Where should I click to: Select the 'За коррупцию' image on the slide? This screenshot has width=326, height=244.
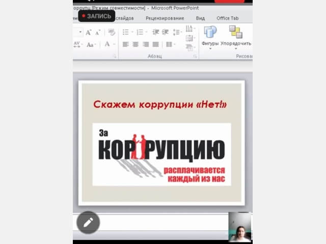(x=162, y=155)
